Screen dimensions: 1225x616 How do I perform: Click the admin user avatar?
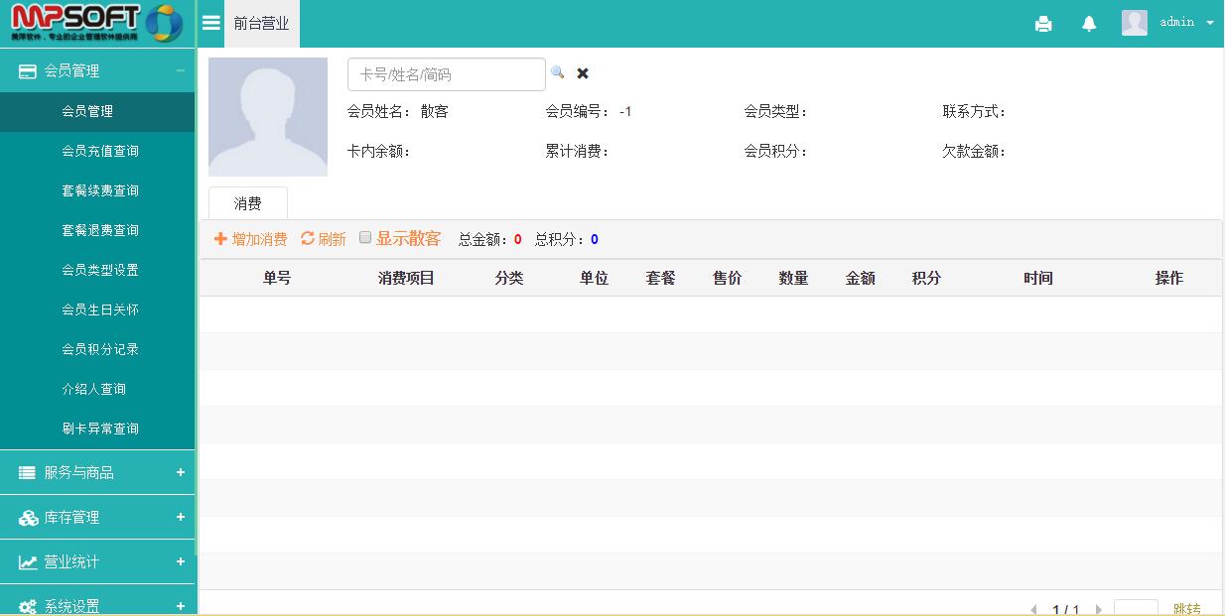pos(1135,23)
